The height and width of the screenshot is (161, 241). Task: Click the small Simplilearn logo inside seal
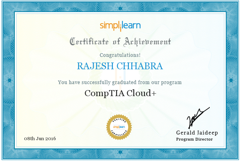point(119,127)
